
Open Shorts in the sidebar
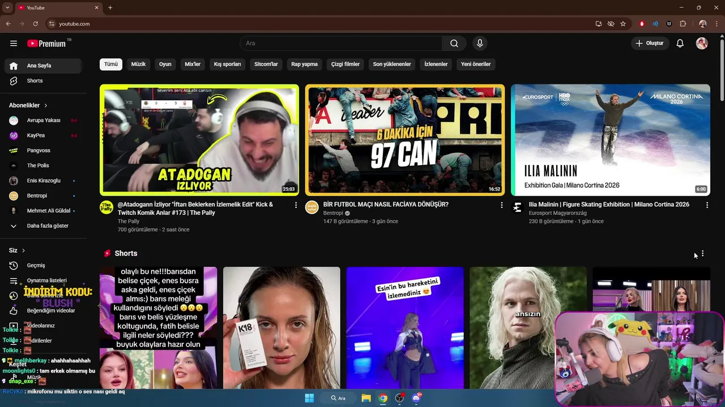click(43, 81)
